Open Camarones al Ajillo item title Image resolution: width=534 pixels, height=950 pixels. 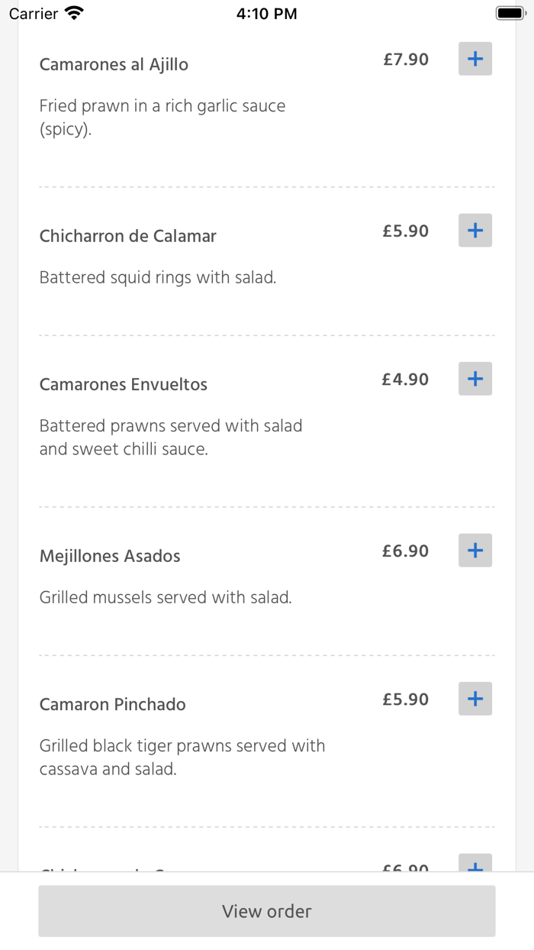[x=114, y=65]
